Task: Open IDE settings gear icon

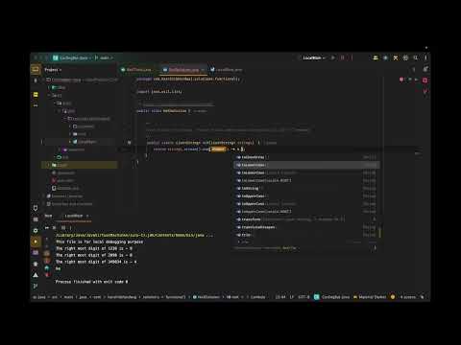Action: click(x=405, y=57)
